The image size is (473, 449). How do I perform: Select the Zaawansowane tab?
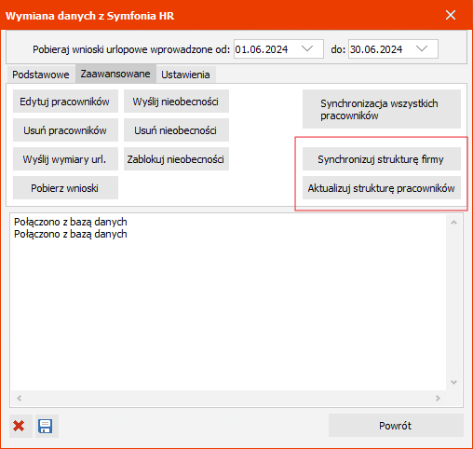(115, 74)
